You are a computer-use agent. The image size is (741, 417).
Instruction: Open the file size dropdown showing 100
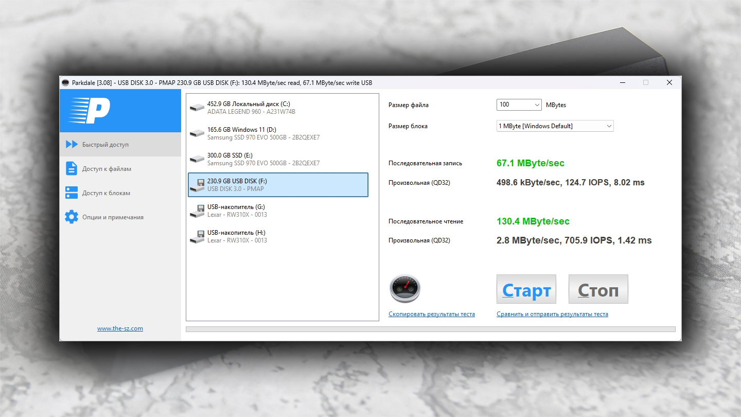[x=519, y=105]
